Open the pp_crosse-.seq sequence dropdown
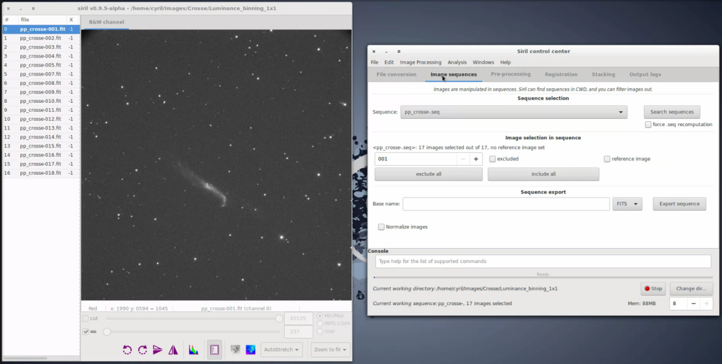This screenshot has width=722, height=364. click(x=514, y=112)
